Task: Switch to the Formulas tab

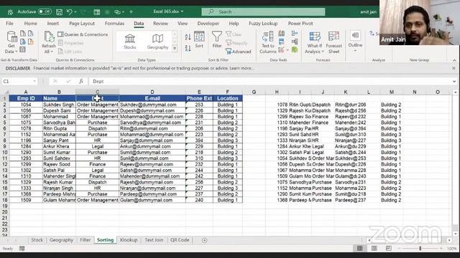Action: tap(114, 24)
